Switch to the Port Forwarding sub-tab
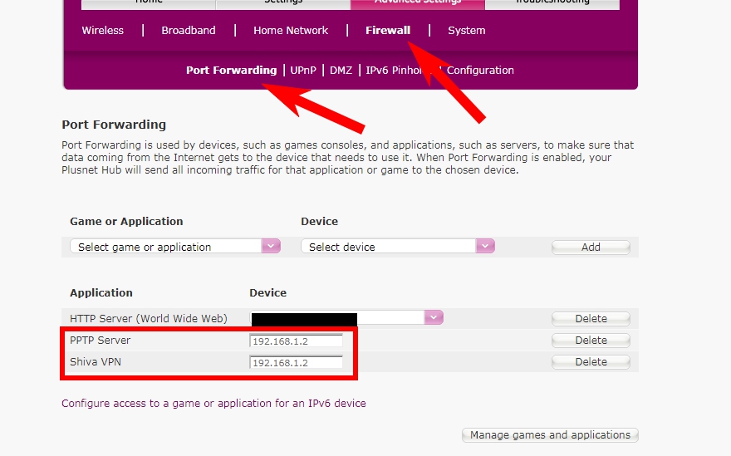The width and height of the screenshot is (731, 456). pyautogui.click(x=231, y=71)
